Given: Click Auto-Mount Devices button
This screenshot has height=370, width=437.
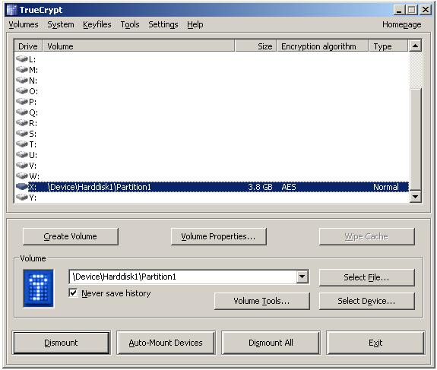Looking at the screenshot, I should [x=166, y=343].
